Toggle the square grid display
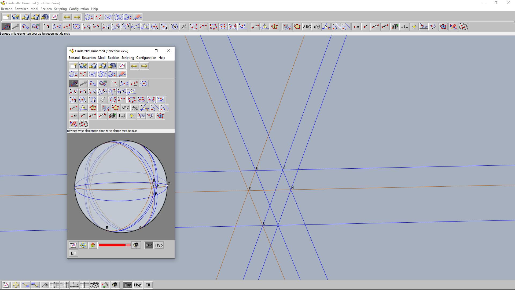515x290 pixels. click(x=84, y=285)
